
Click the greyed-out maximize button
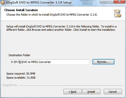click(x=110, y=2)
